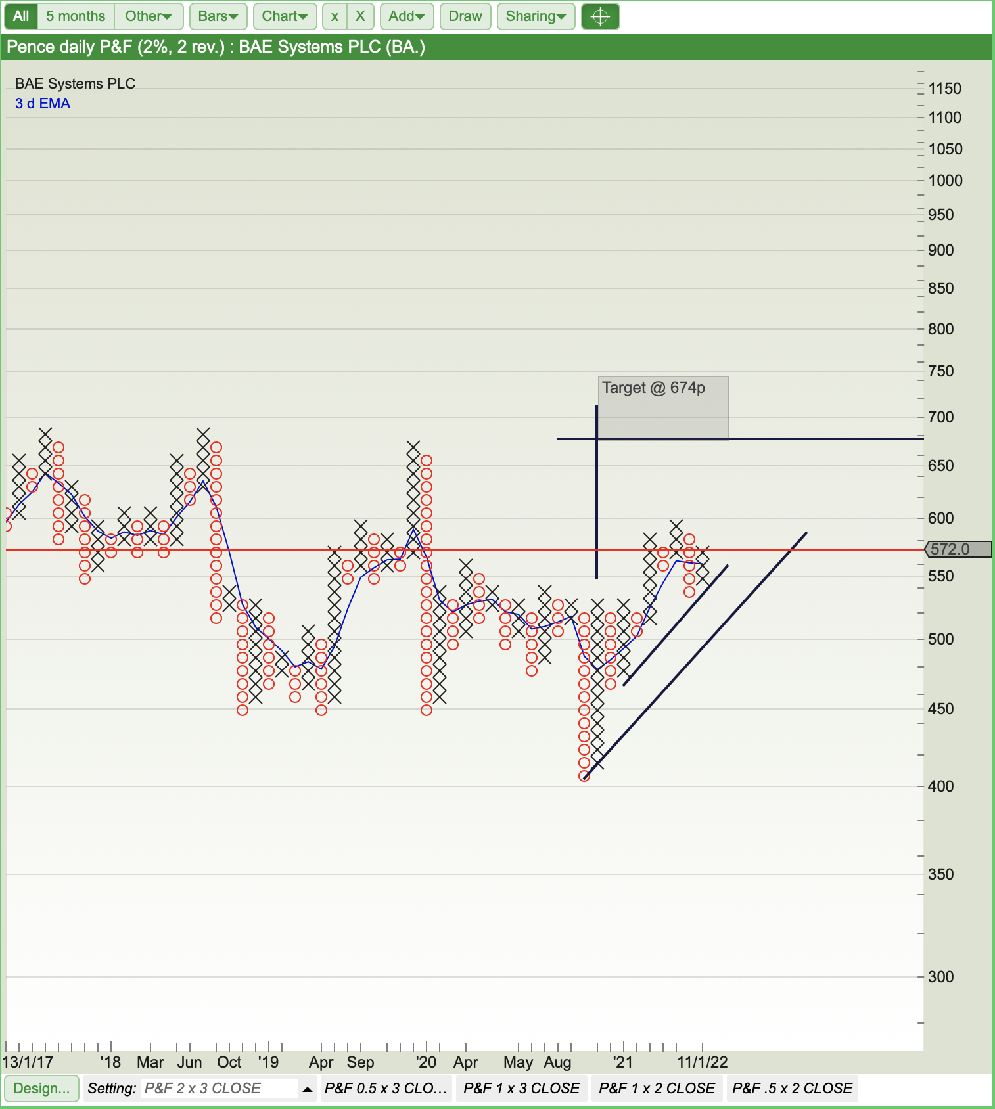The image size is (995, 1109).
Task: Select the All time range button
Action: [x=21, y=16]
